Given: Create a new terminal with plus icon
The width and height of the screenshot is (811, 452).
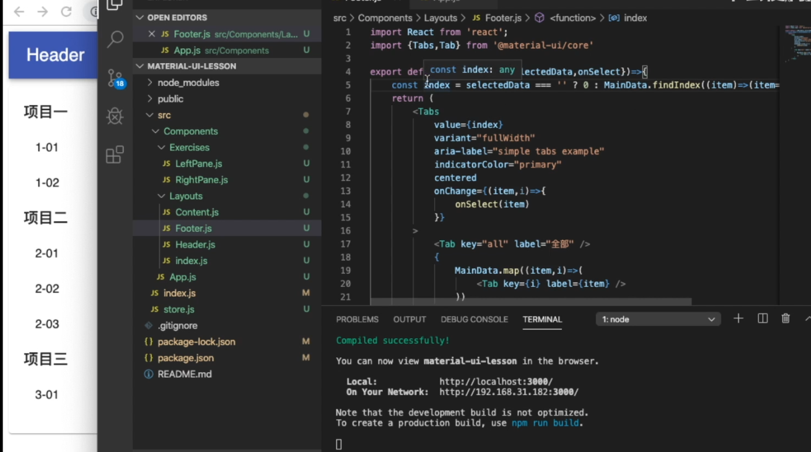Looking at the screenshot, I should 738,318.
